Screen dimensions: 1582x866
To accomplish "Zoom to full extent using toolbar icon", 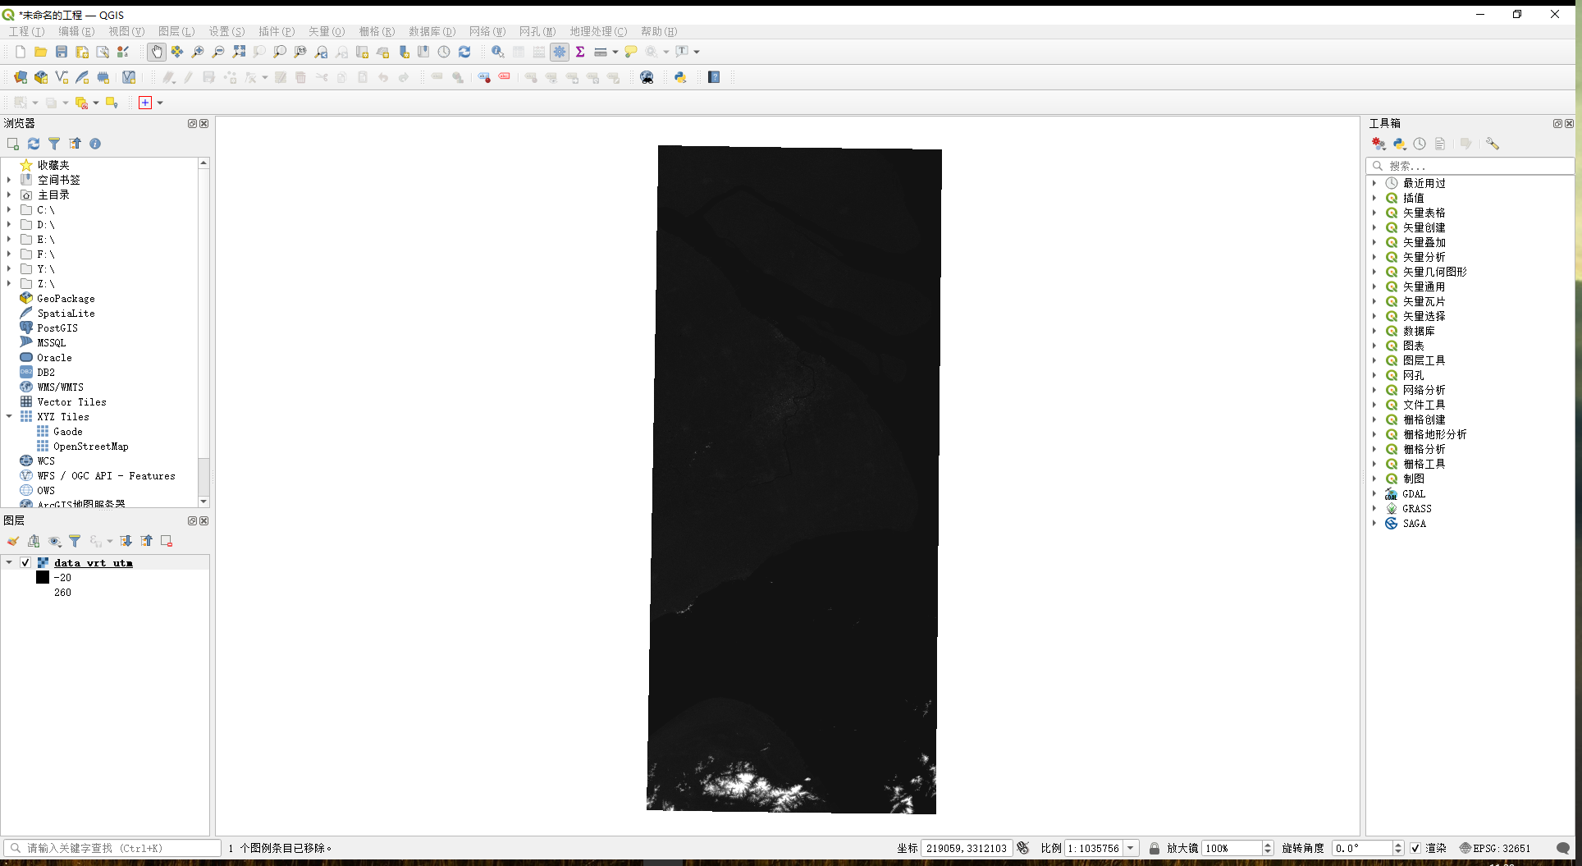I will [x=239, y=52].
